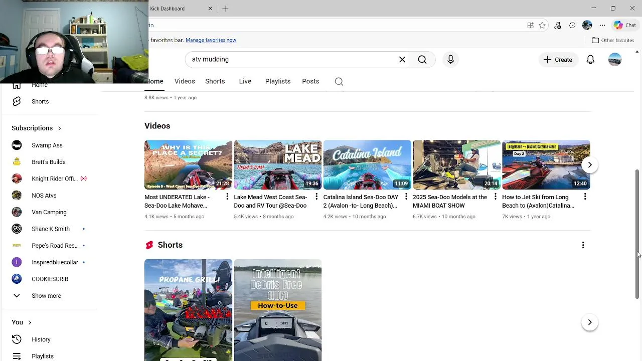This screenshot has width=642, height=361.
Task: Open the Shorts shelf three-dot menu
Action: coord(583,245)
